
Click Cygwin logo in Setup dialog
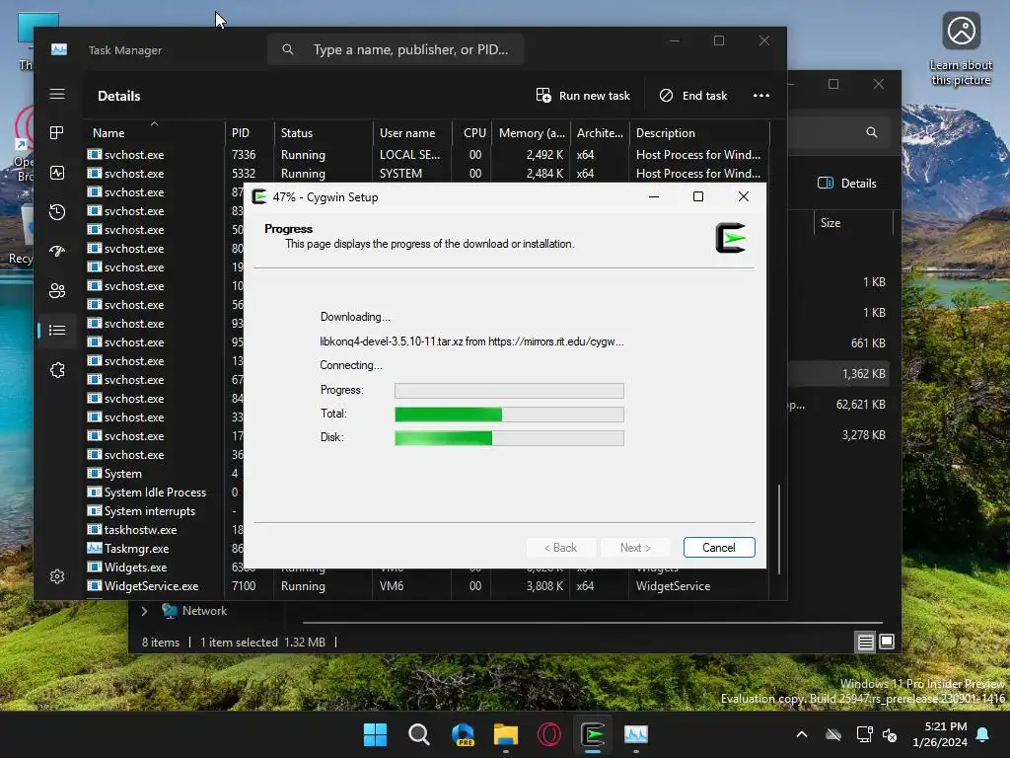731,238
